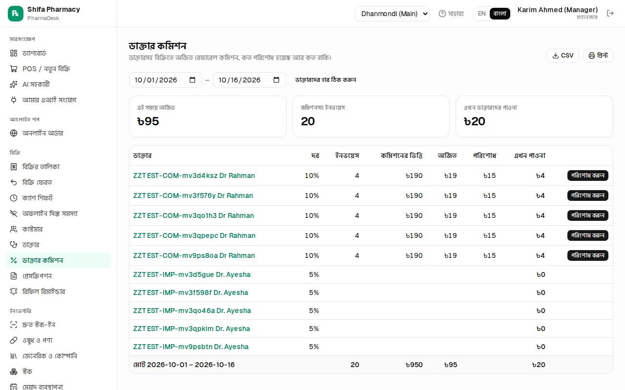This screenshot has width=625, height=390.
Task: Open the sales return arrow icon
Action: pyautogui.click(x=14, y=182)
